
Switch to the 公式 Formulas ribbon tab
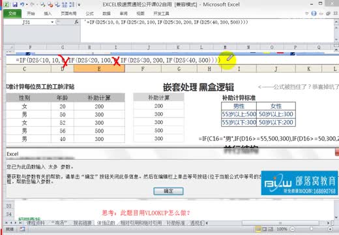(89, 14)
